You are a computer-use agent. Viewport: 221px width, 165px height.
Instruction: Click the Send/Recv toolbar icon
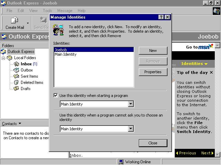44,20
